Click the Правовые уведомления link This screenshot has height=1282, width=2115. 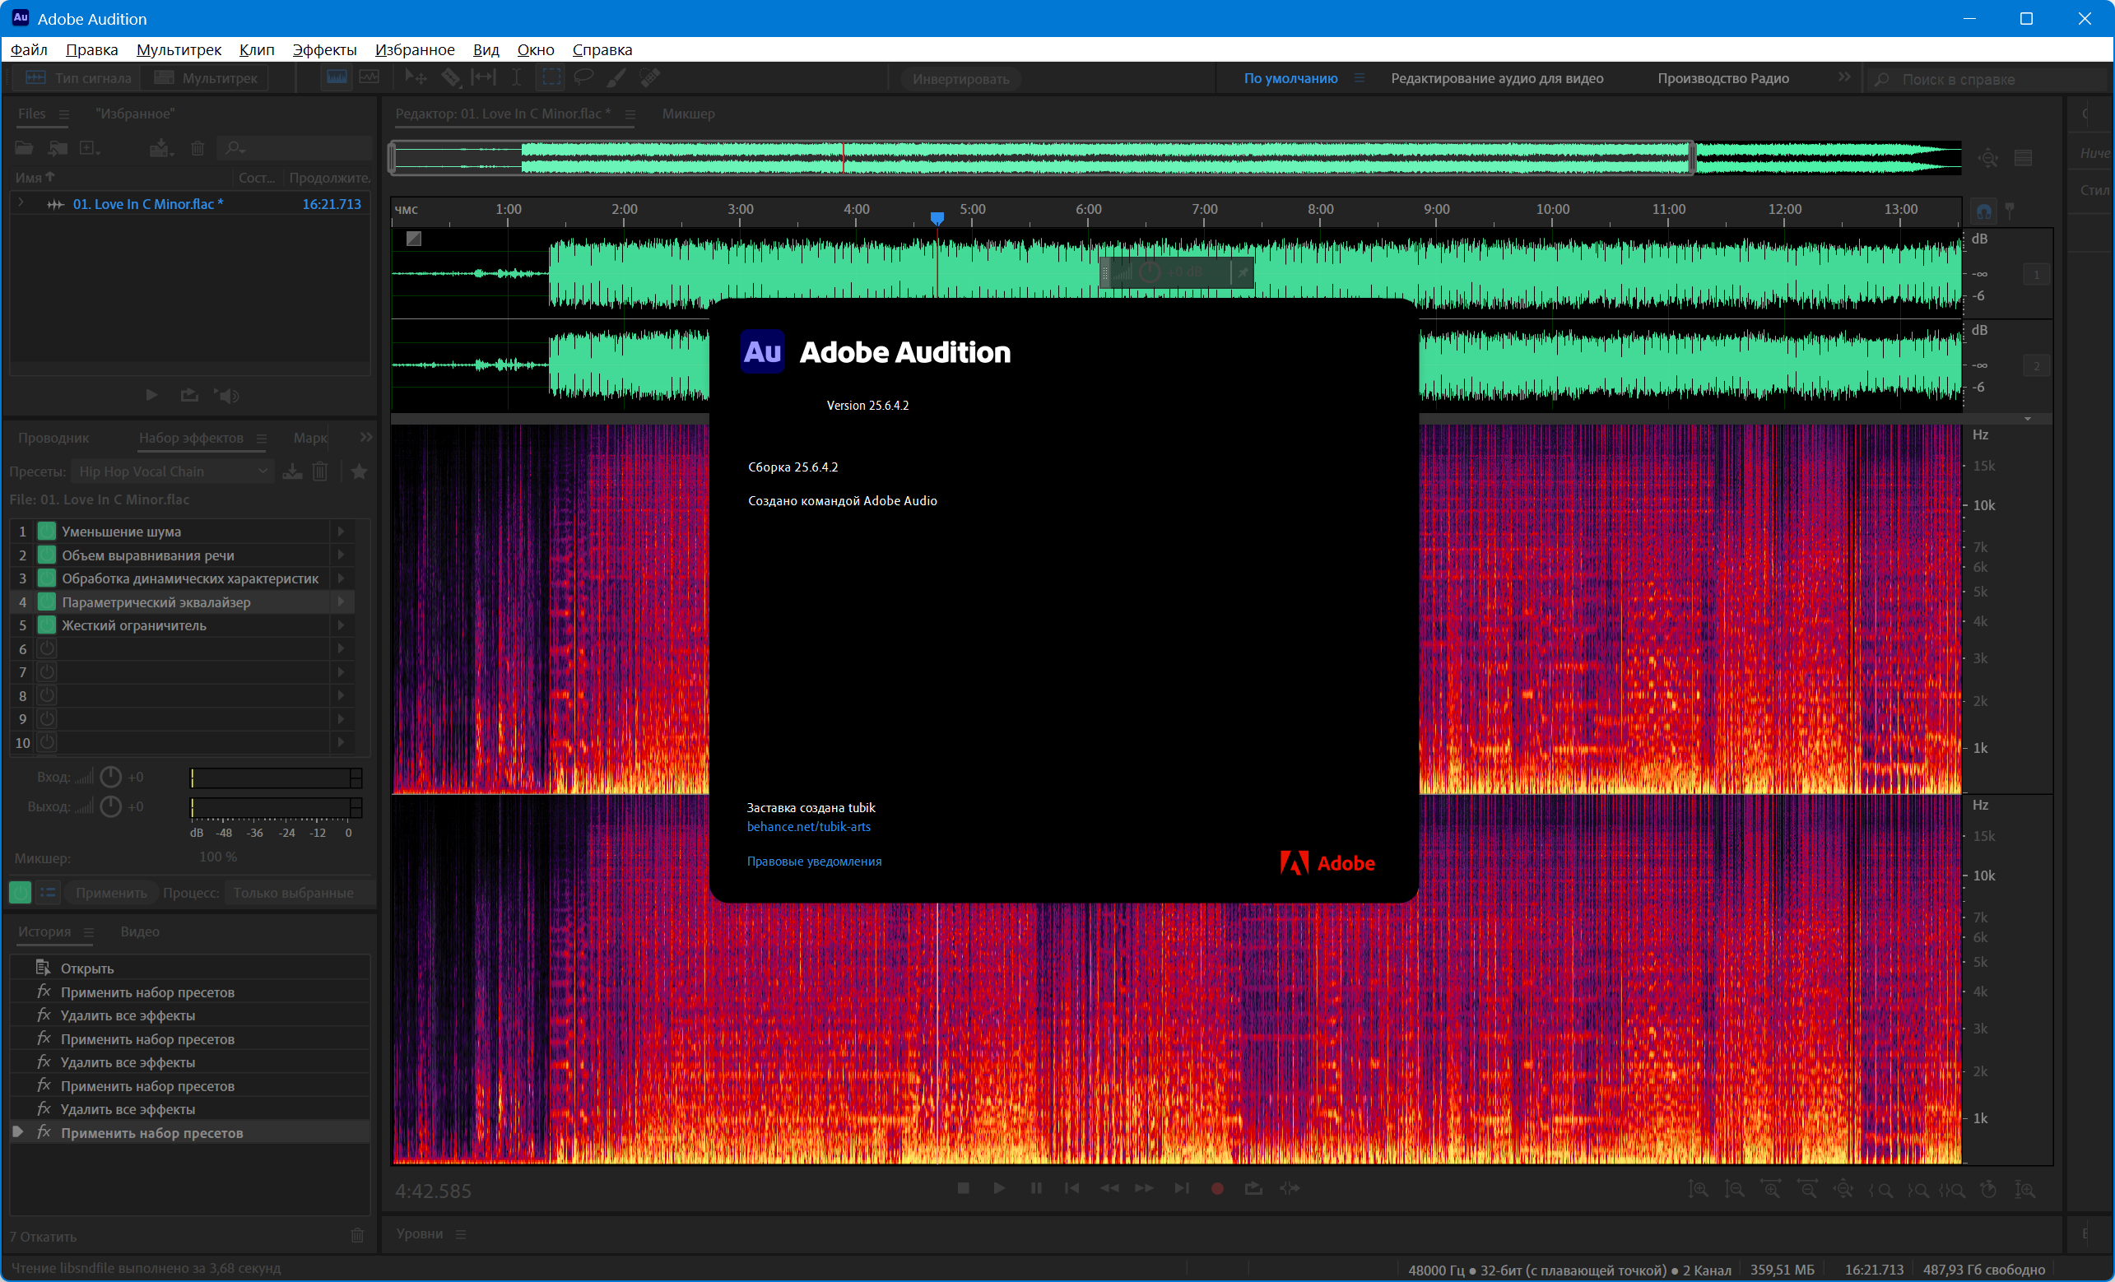(x=813, y=861)
